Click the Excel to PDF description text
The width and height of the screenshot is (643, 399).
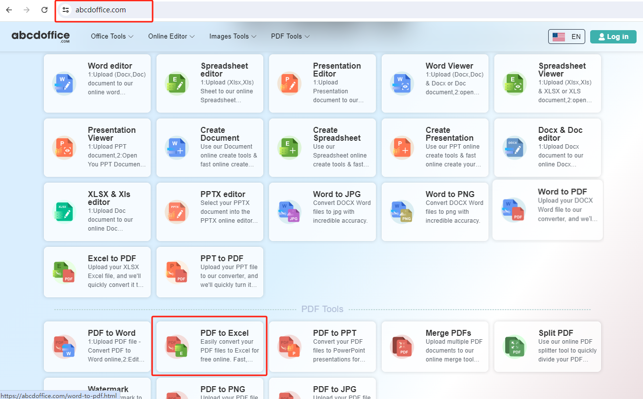point(116,276)
